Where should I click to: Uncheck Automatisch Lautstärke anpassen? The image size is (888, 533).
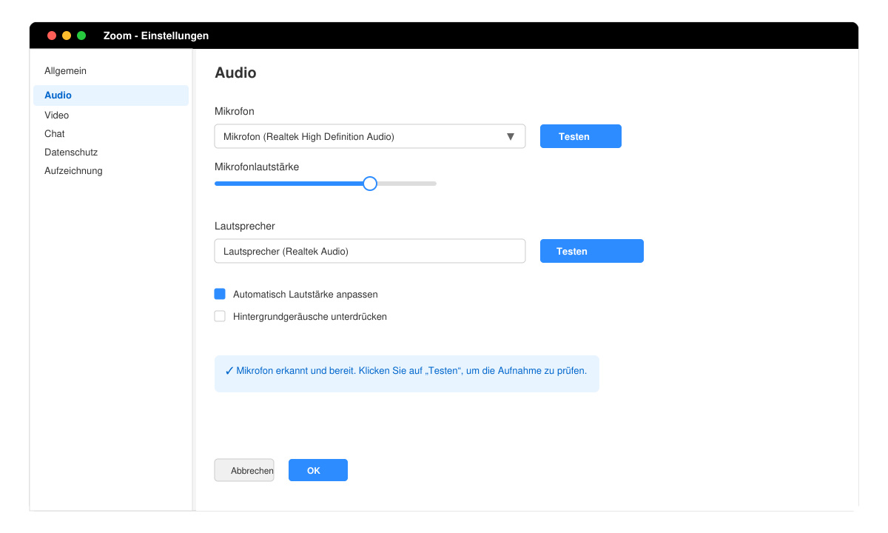click(220, 294)
